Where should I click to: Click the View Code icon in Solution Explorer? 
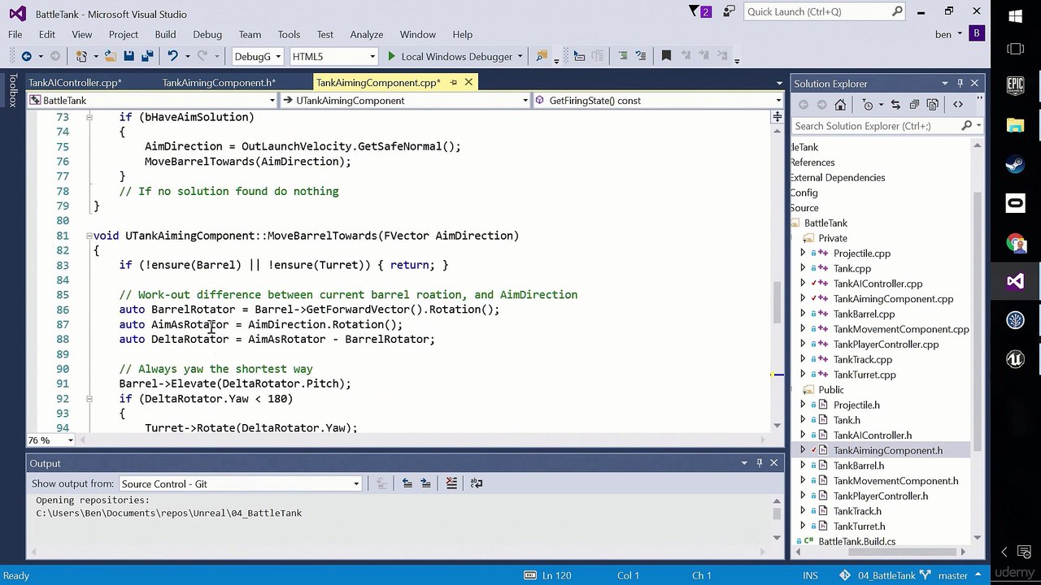958,105
